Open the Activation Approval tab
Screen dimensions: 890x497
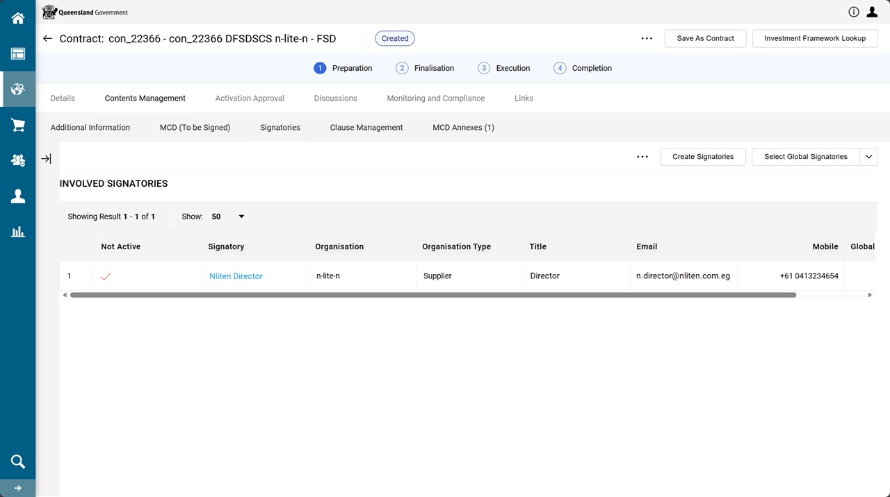pyautogui.click(x=250, y=99)
